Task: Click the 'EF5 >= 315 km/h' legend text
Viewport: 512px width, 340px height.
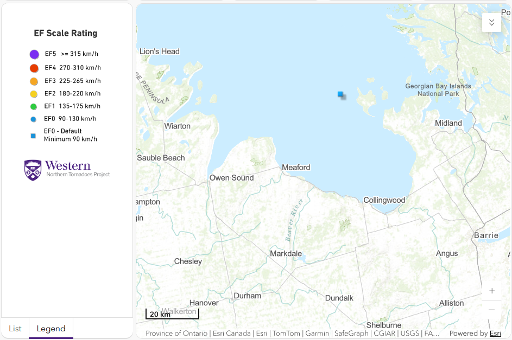Action: click(72, 54)
